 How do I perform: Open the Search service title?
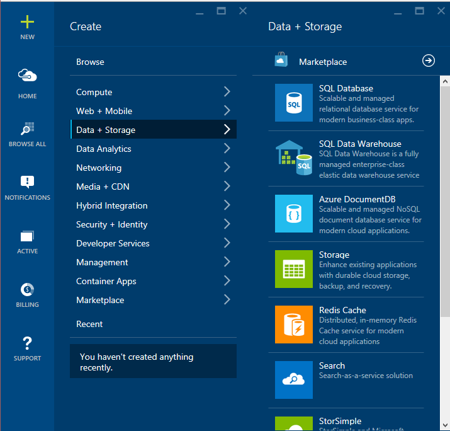click(332, 365)
